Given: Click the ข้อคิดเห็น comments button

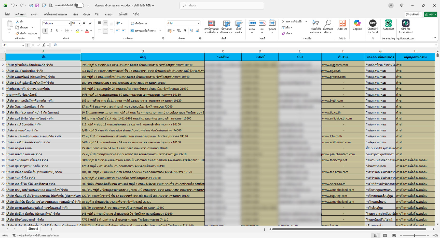Looking at the screenshot, I should 413,14.
